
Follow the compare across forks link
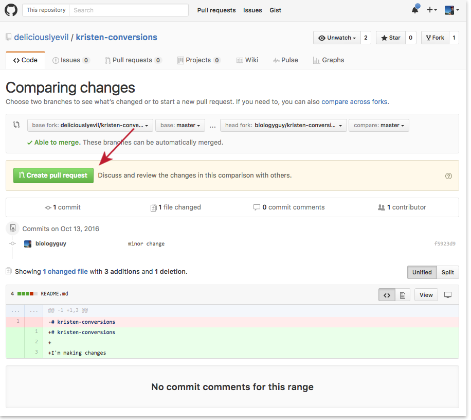click(354, 102)
